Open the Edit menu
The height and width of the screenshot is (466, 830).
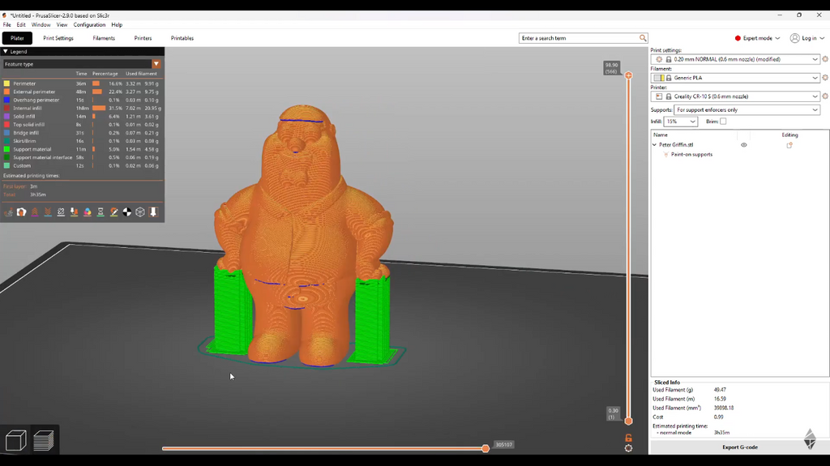[20, 25]
